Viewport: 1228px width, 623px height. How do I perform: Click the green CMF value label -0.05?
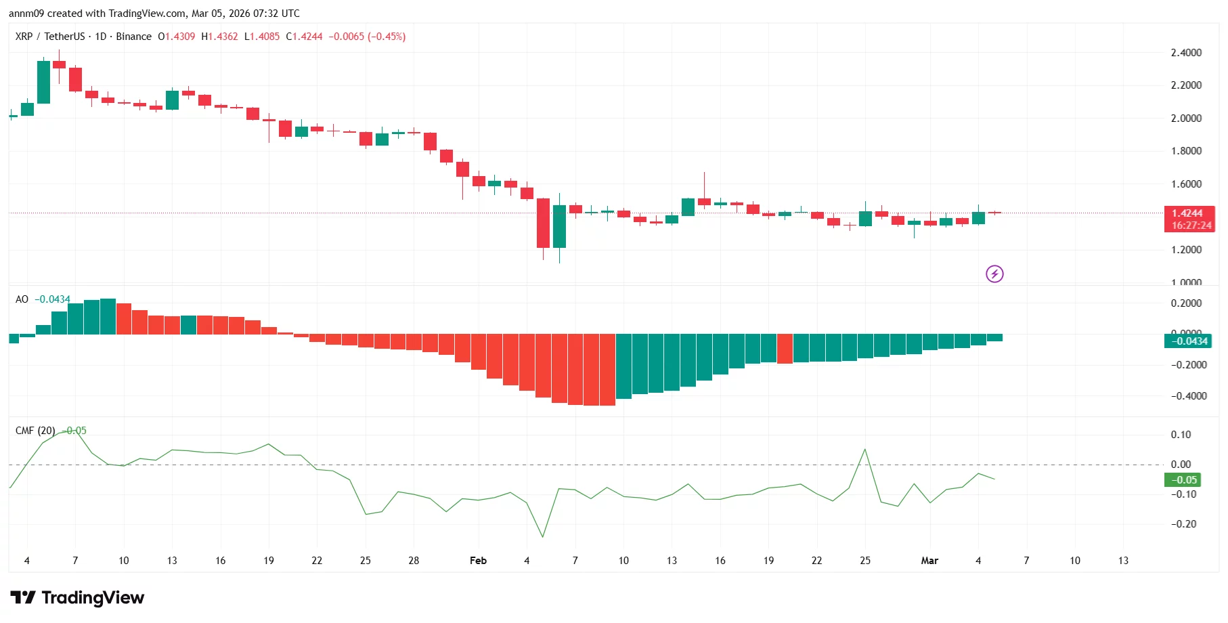click(1183, 480)
